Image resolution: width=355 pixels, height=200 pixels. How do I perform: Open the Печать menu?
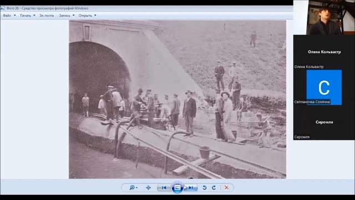26,16
